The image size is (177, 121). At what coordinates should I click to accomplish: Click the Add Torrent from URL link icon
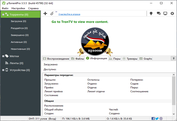point(52,14)
